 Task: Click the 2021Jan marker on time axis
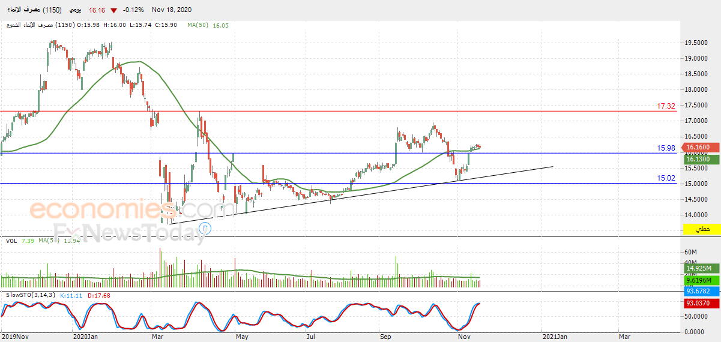554,337
